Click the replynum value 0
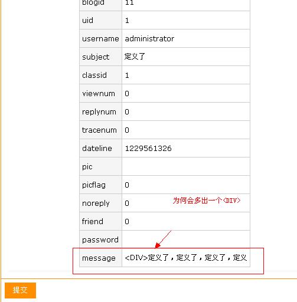Screen dimensions: 297x302 click(127, 111)
